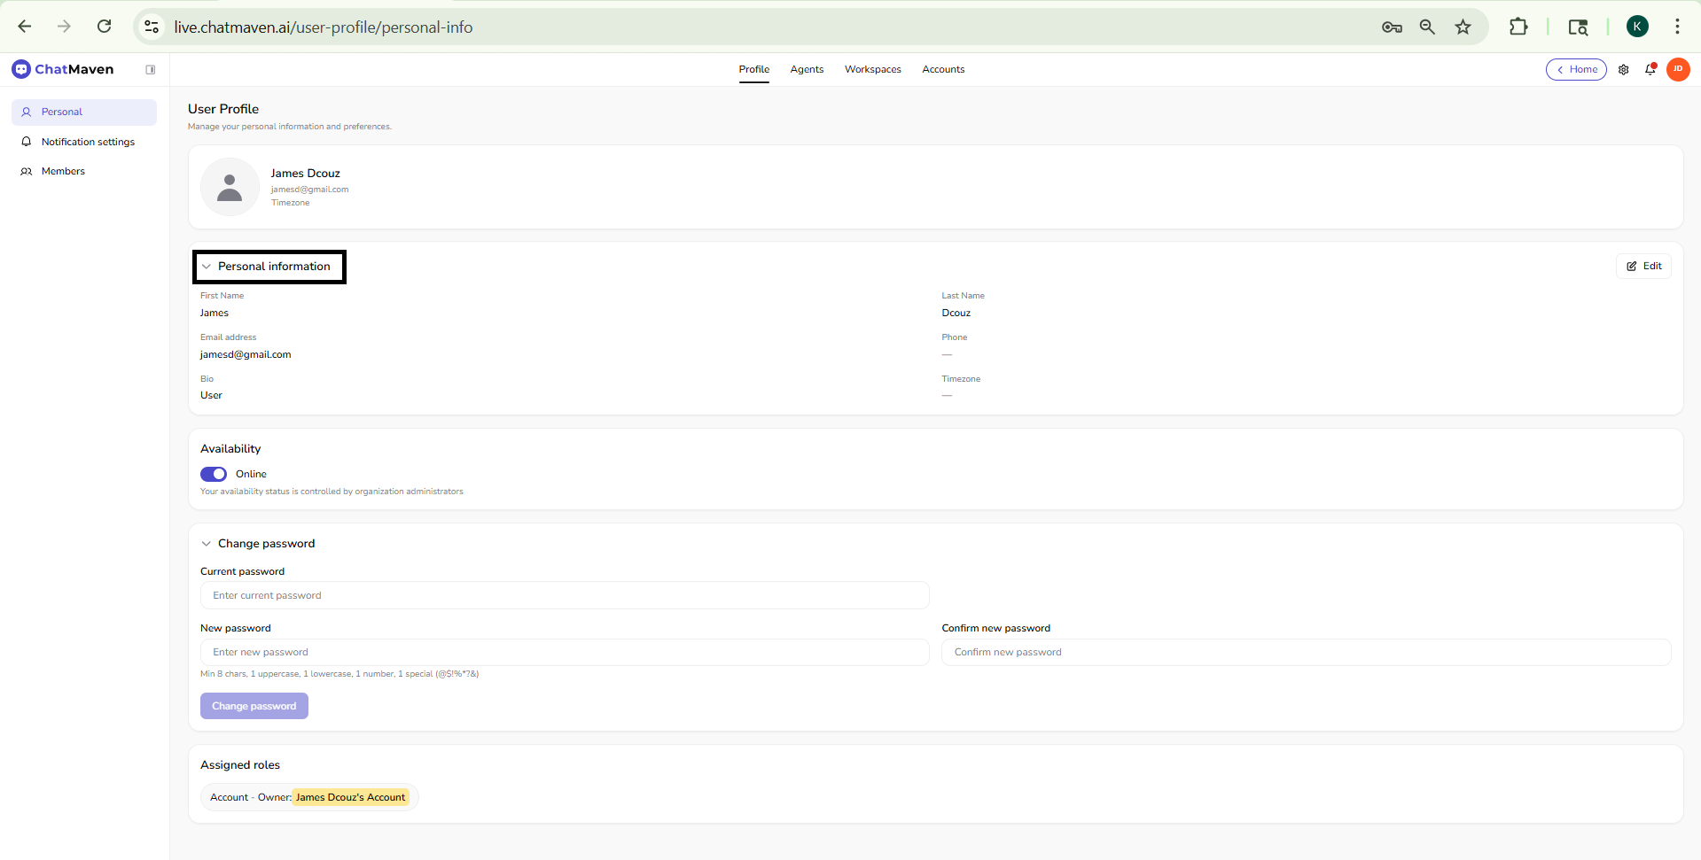
Task: Open the browser extensions puzzle icon
Action: point(1518,27)
